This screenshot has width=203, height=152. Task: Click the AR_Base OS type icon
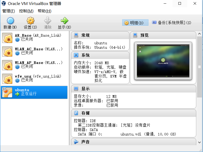pyautogui.click(x=7, y=38)
